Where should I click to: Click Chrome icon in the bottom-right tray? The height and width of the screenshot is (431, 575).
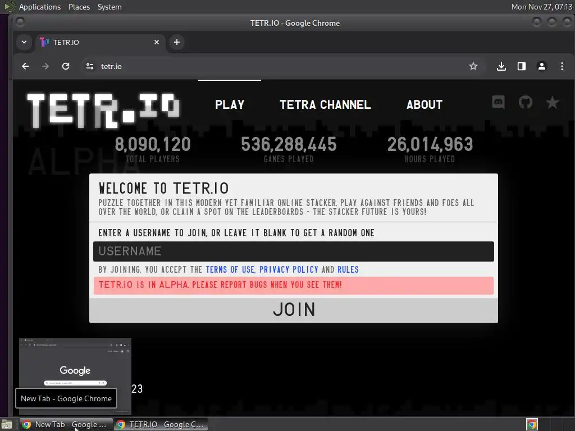tap(532, 424)
